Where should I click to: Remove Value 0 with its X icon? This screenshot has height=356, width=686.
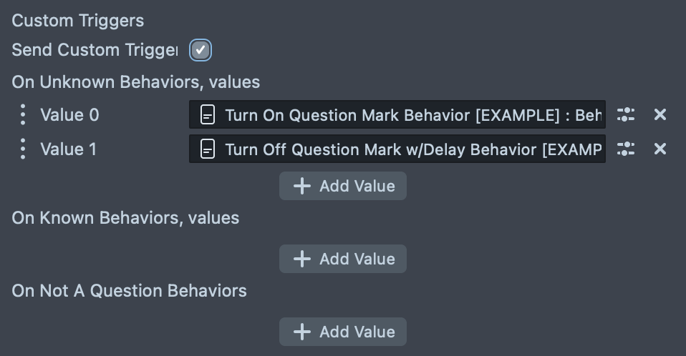point(660,114)
